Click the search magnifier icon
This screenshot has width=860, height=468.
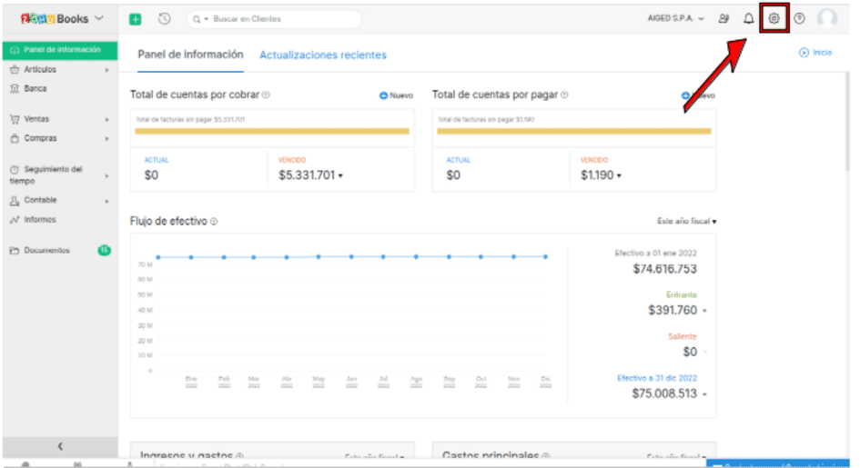[197, 19]
